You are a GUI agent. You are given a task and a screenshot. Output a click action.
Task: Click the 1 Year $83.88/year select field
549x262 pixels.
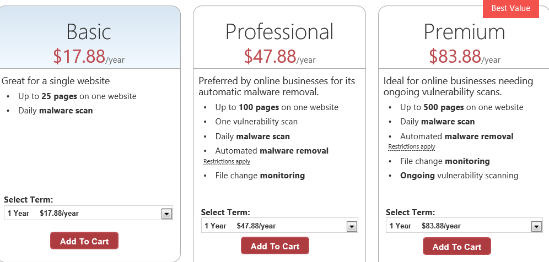(464, 226)
